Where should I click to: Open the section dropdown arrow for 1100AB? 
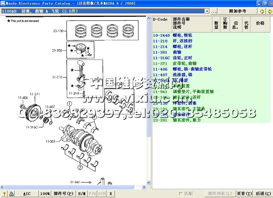click(207, 11)
